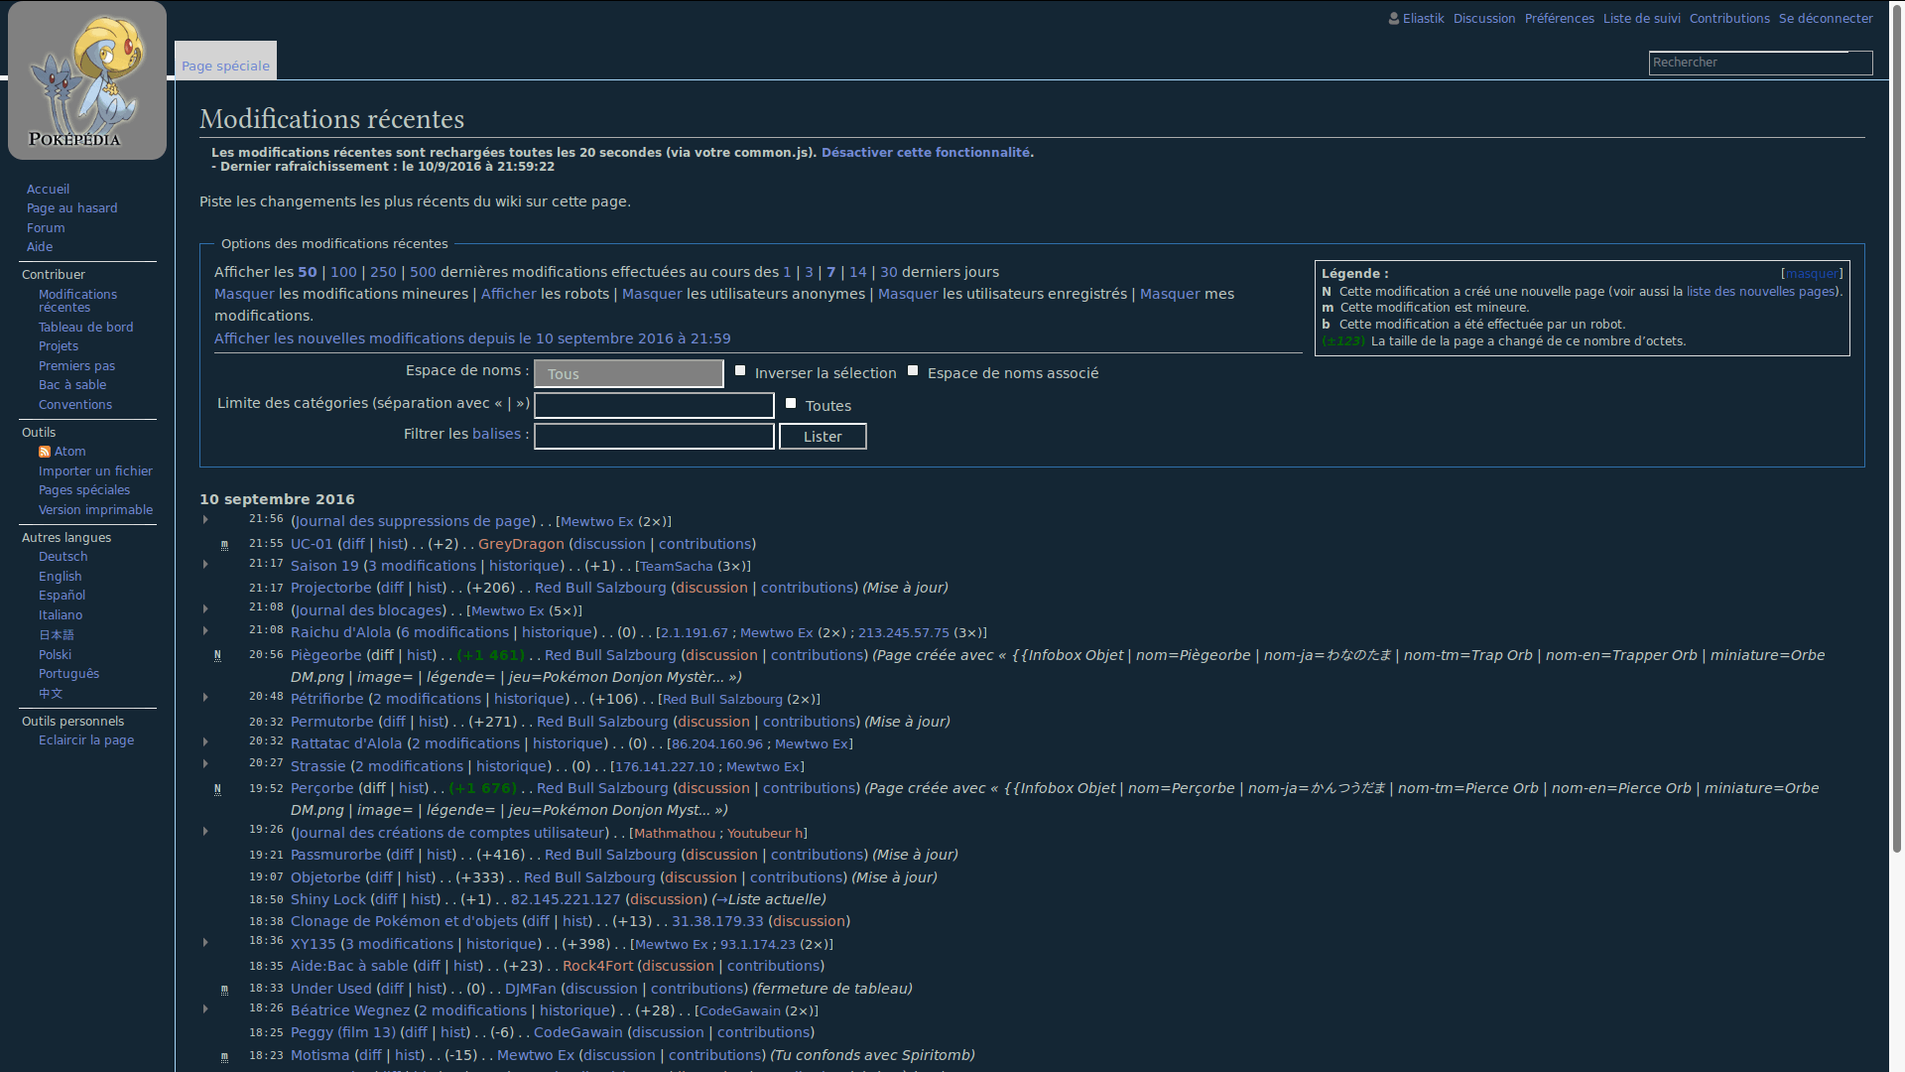Expand the Raichu d'Alola grouped changes

(205, 631)
